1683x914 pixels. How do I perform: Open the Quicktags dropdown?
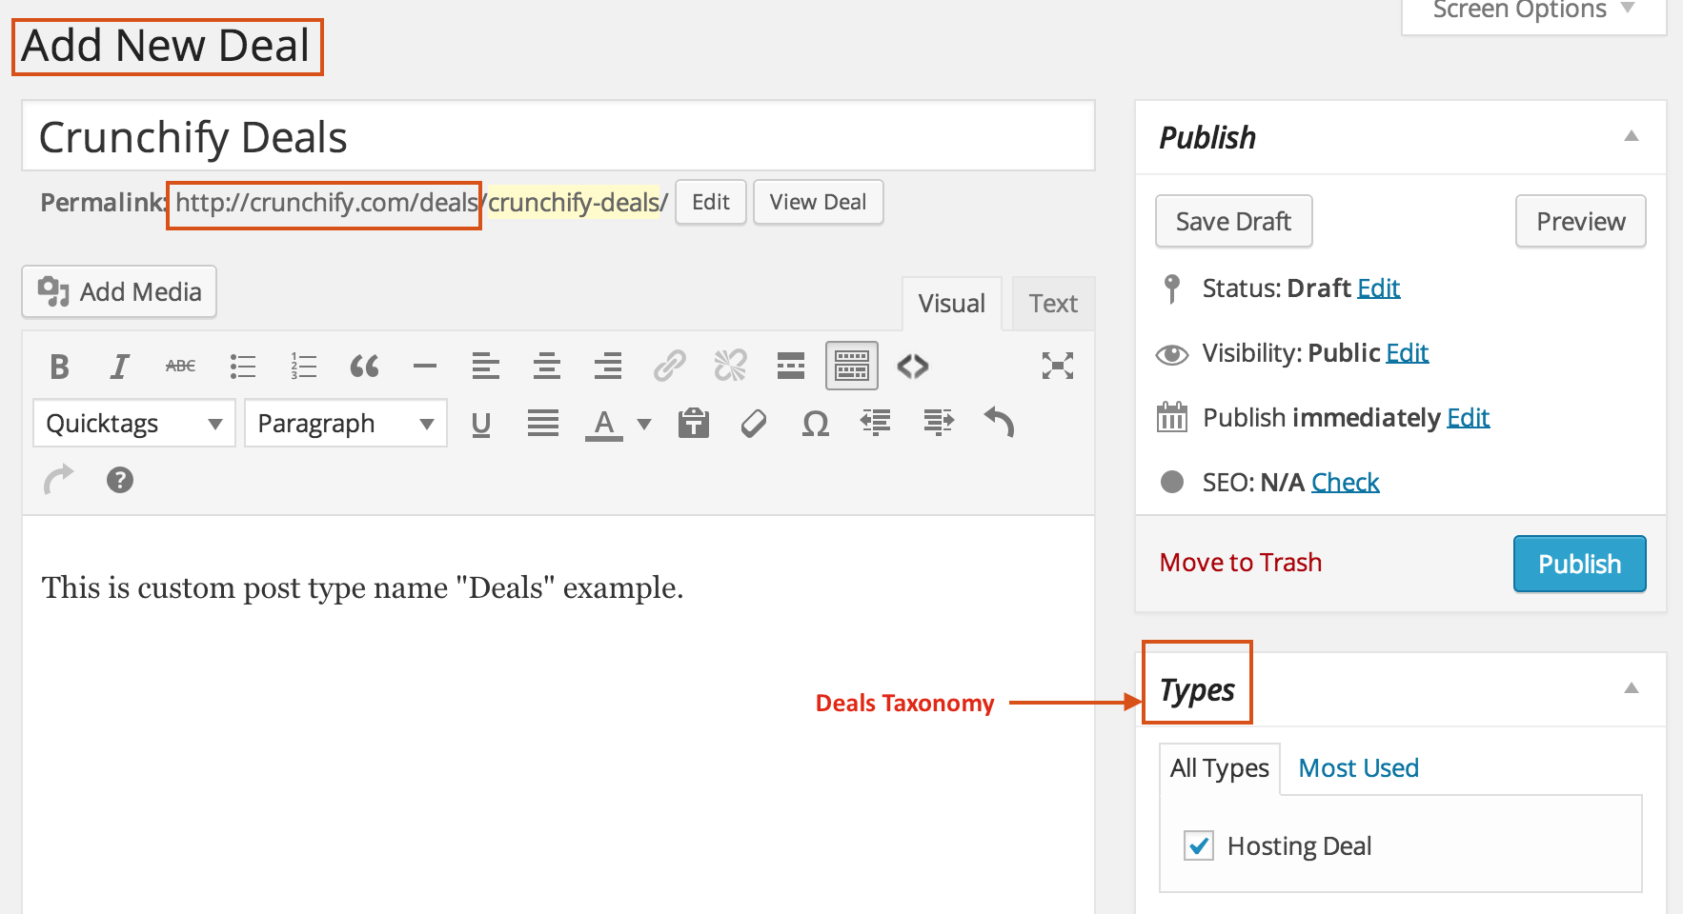point(133,424)
